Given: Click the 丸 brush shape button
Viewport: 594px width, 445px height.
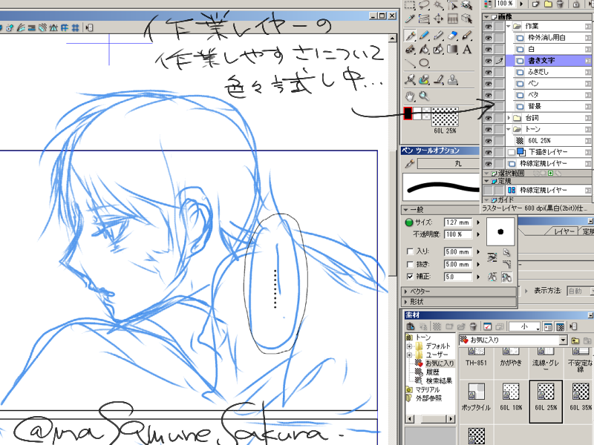Looking at the screenshot, I should 457,163.
